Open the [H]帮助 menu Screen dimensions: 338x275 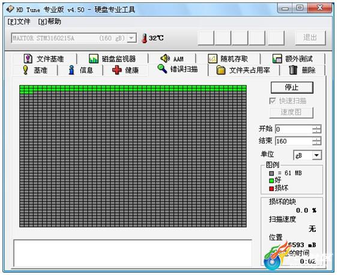point(49,22)
